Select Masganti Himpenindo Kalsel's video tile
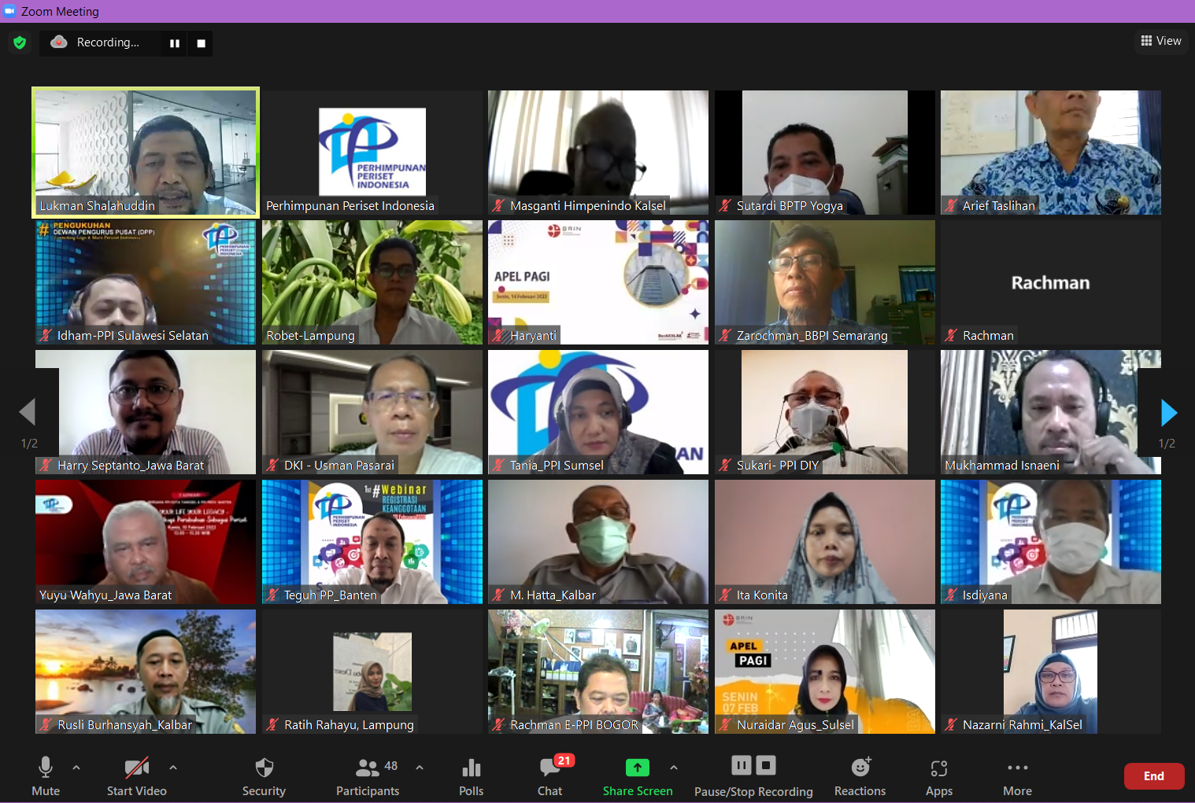 [x=598, y=153]
